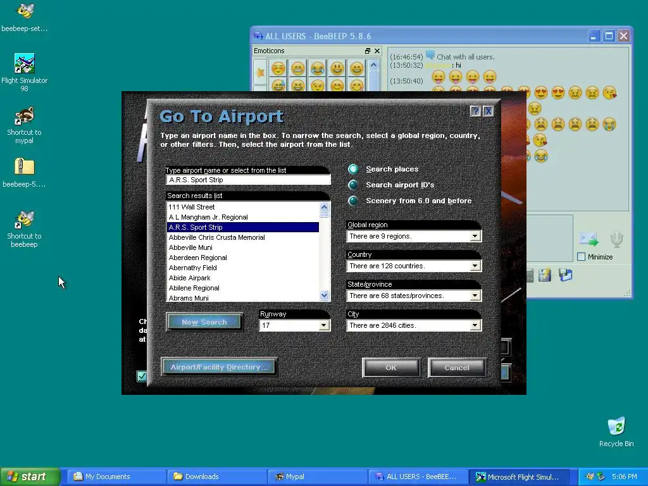Select Abilene Regional in results

tap(243, 288)
